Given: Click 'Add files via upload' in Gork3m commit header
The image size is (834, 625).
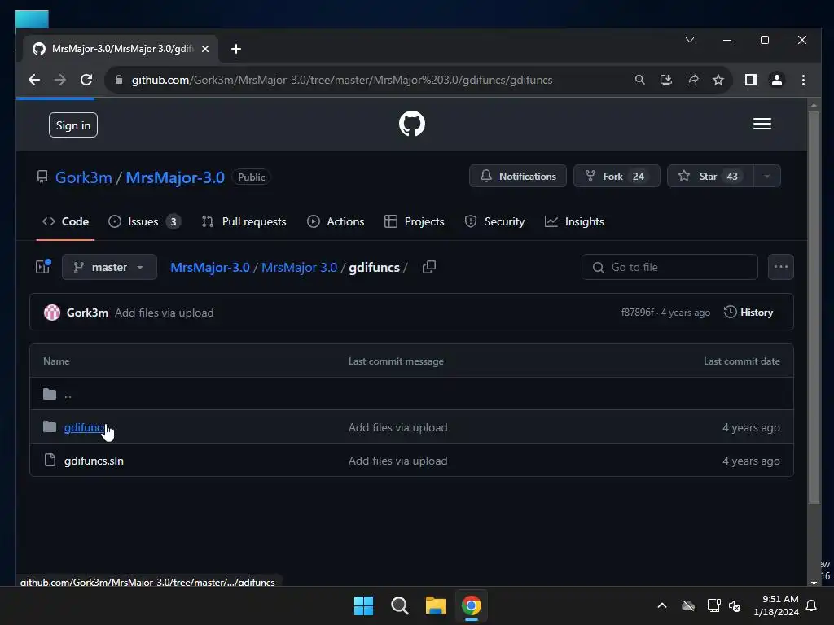Looking at the screenshot, I should tap(164, 312).
